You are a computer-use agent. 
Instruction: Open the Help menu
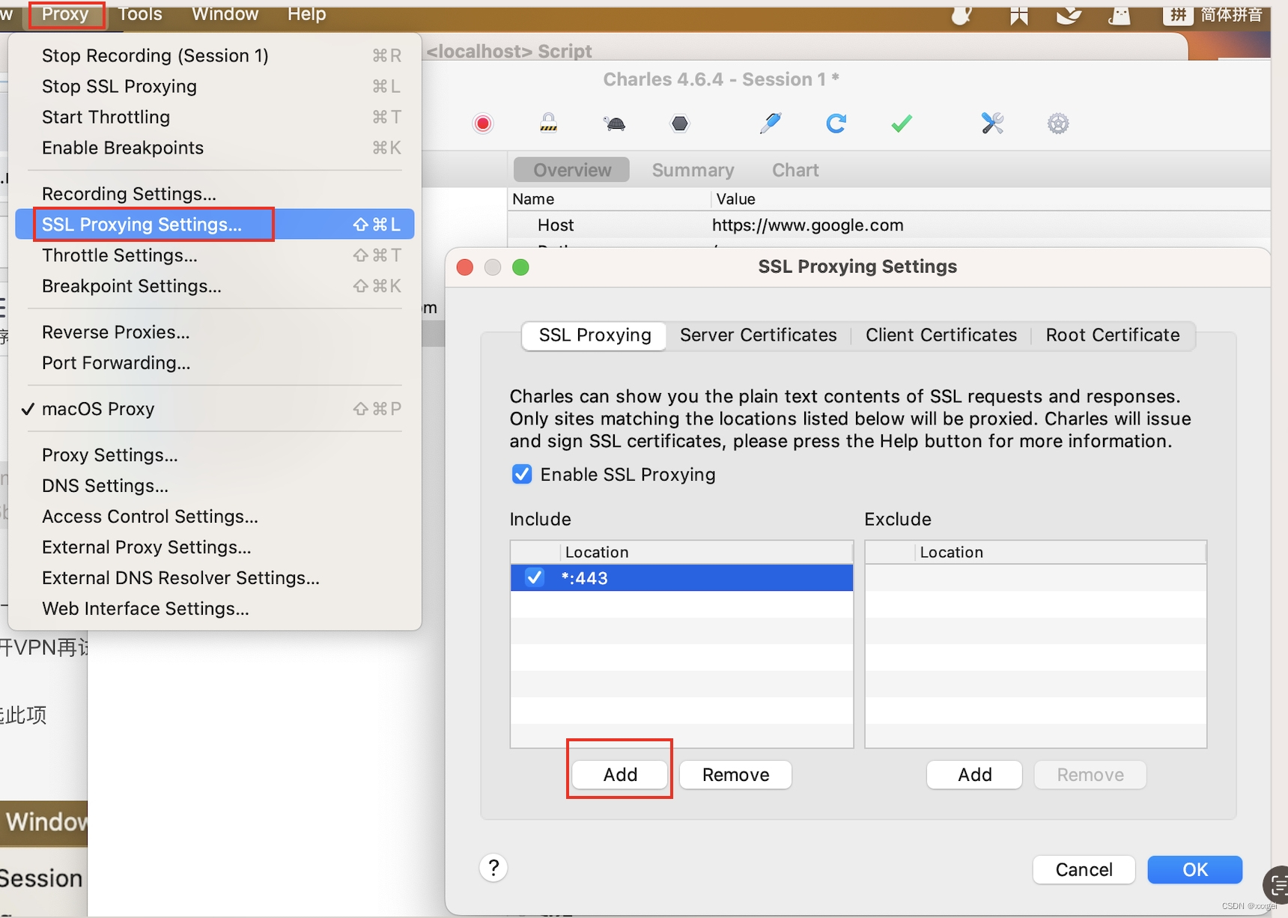[306, 14]
